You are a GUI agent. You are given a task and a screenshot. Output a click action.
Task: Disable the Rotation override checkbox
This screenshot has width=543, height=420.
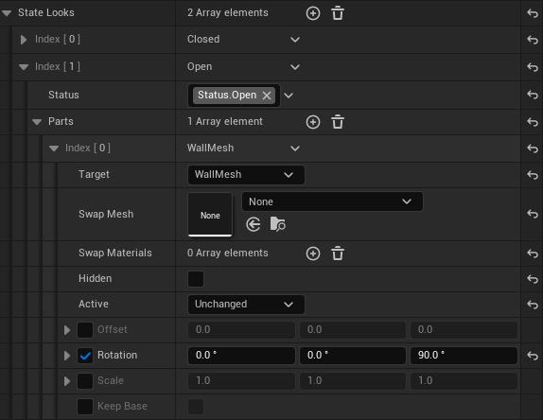click(x=85, y=356)
